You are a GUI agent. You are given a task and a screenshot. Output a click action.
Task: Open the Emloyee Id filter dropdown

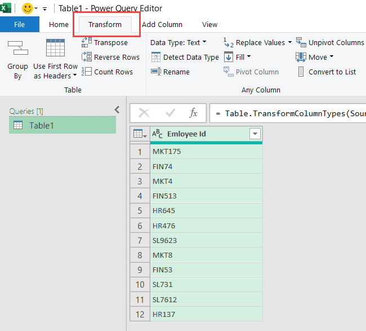[255, 134]
